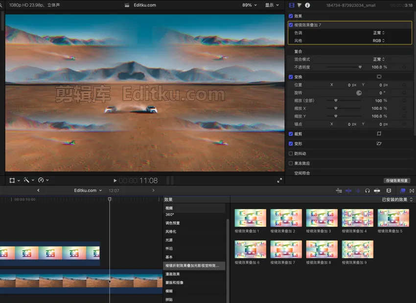Viewport: 416px width, 303px height.
Task: Enable the 防抖动 stabilization checkbox
Action: tap(291, 153)
